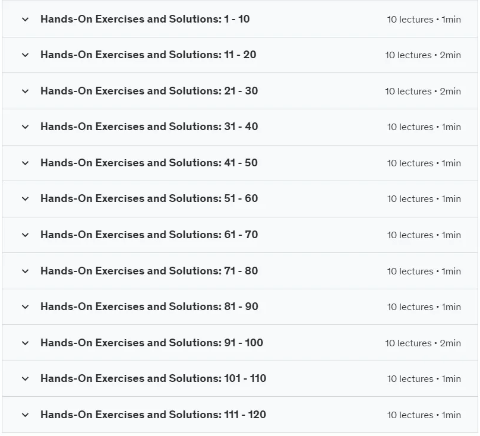Toggle chevron for Exercises 31 - 40

click(26, 127)
